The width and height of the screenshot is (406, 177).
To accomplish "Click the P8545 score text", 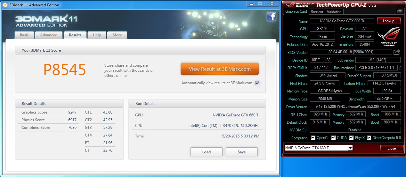I will point(65,70).
